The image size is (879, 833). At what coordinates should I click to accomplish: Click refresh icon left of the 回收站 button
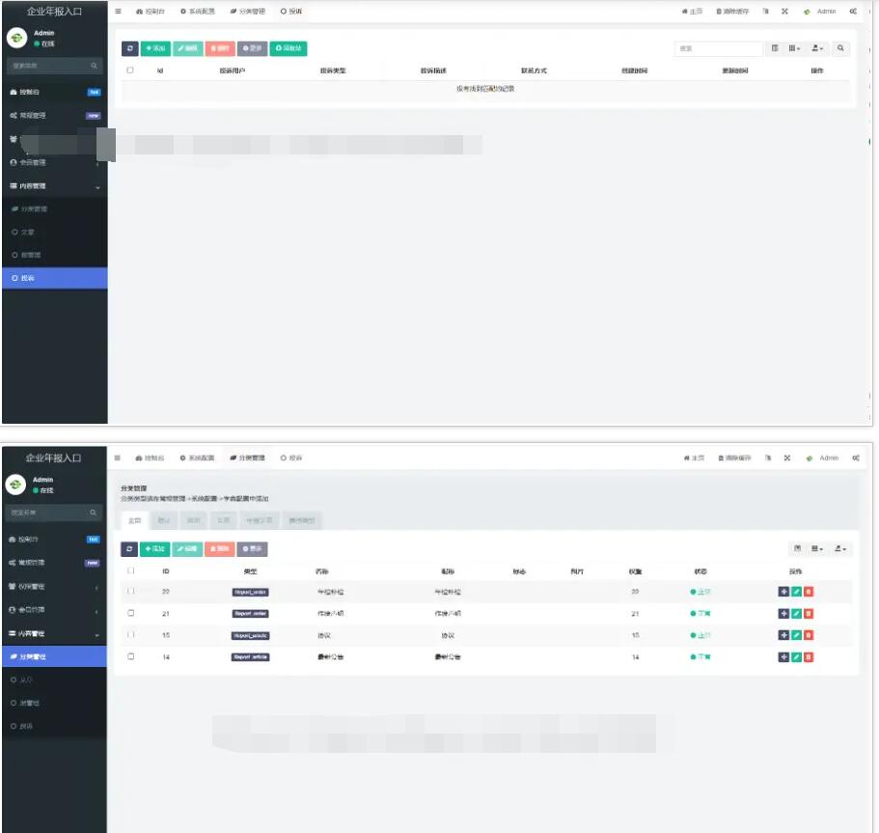(130, 48)
